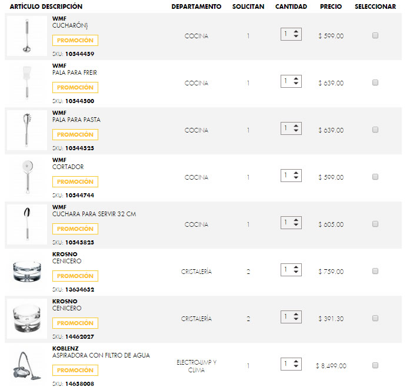Tick the Koblenz Aspiradora selection checkbox
Viewport: 413px width, 390px height.
375,366
